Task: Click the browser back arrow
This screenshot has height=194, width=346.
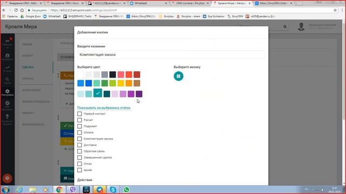Action: [4, 10]
